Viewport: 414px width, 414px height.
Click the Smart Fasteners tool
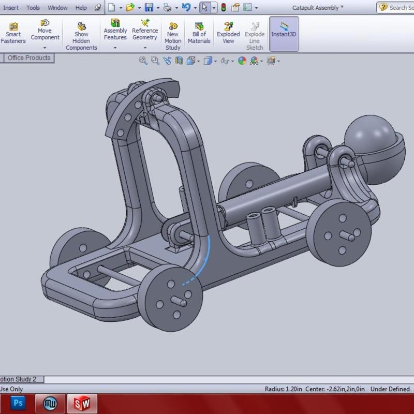[13, 33]
